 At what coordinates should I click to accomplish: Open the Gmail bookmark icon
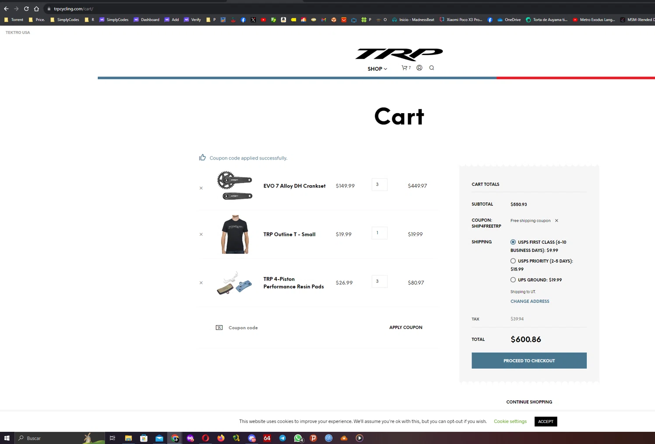click(x=324, y=20)
